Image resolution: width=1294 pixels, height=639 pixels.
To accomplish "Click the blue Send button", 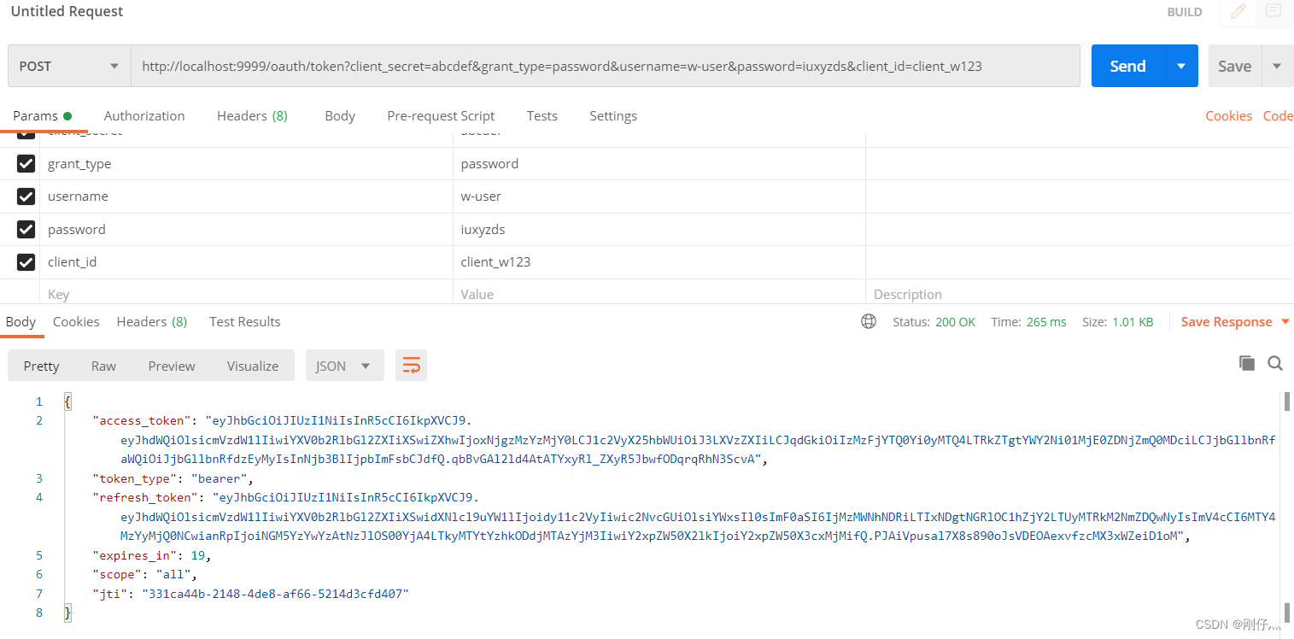I will 1128,66.
